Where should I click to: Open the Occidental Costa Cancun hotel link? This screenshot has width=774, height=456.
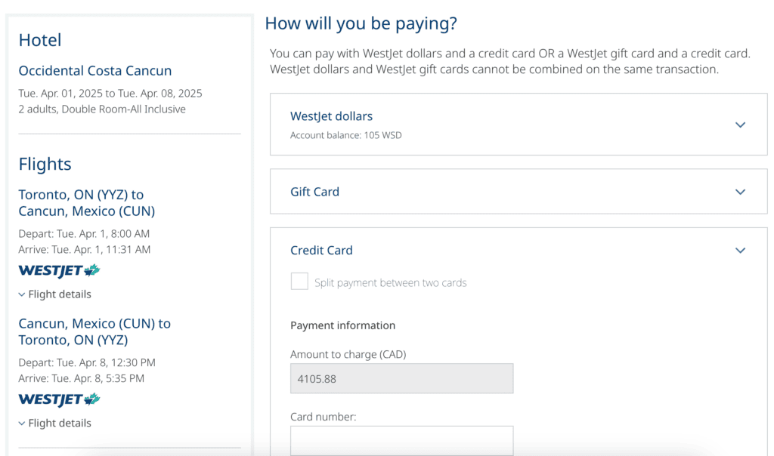pyautogui.click(x=95, y=71)
